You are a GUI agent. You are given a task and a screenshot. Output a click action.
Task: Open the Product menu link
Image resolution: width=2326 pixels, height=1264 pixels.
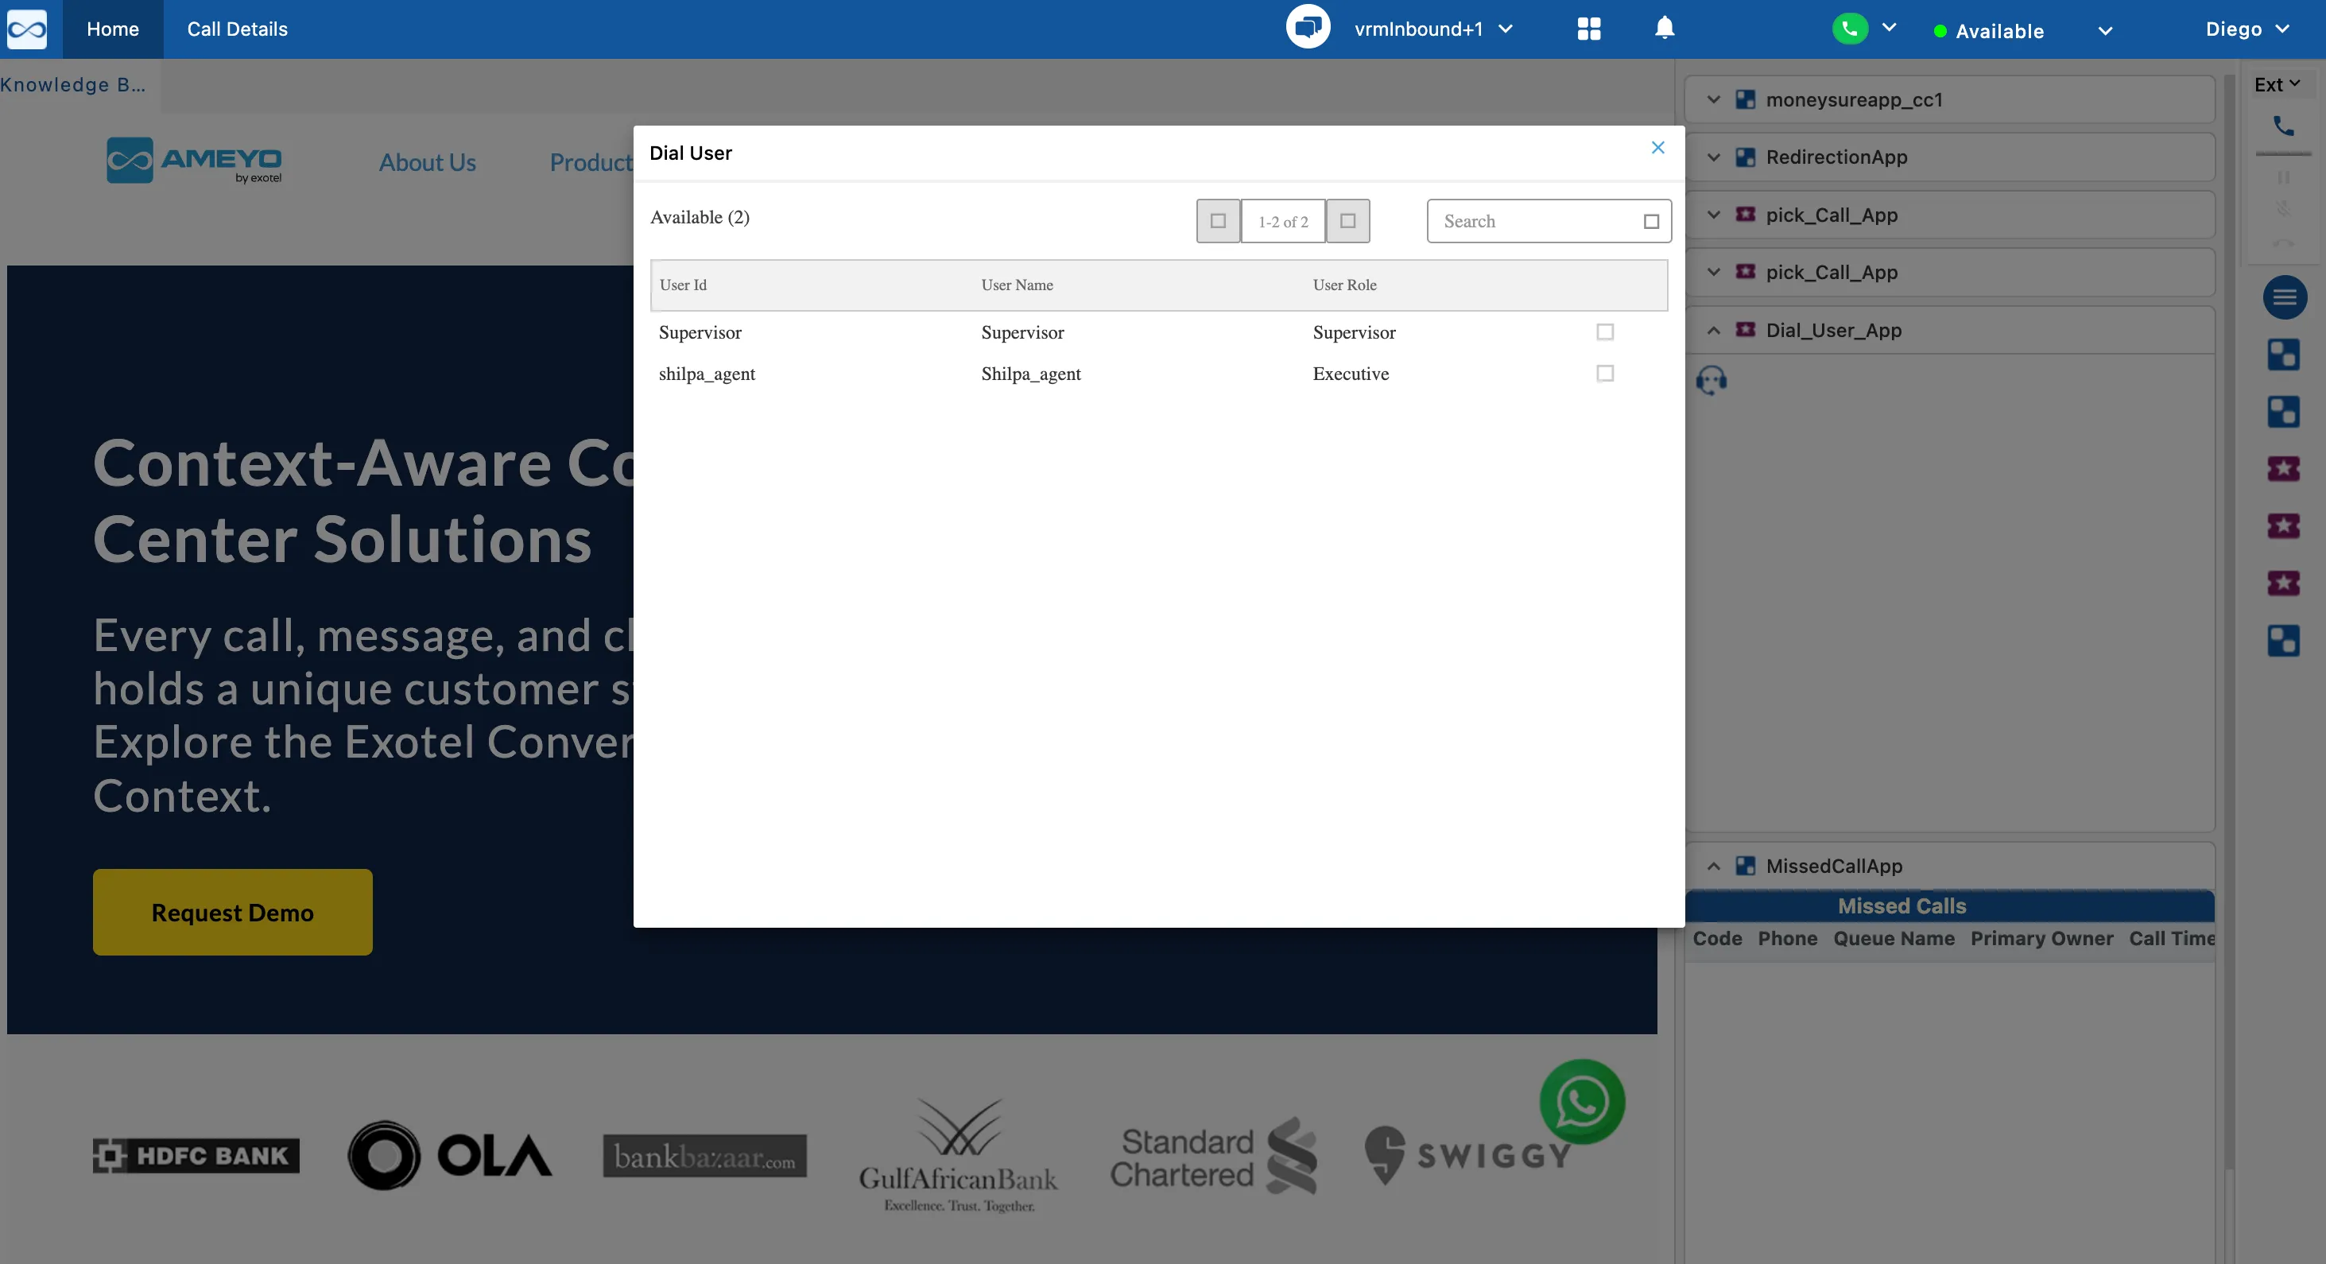(x=591, y=162)
